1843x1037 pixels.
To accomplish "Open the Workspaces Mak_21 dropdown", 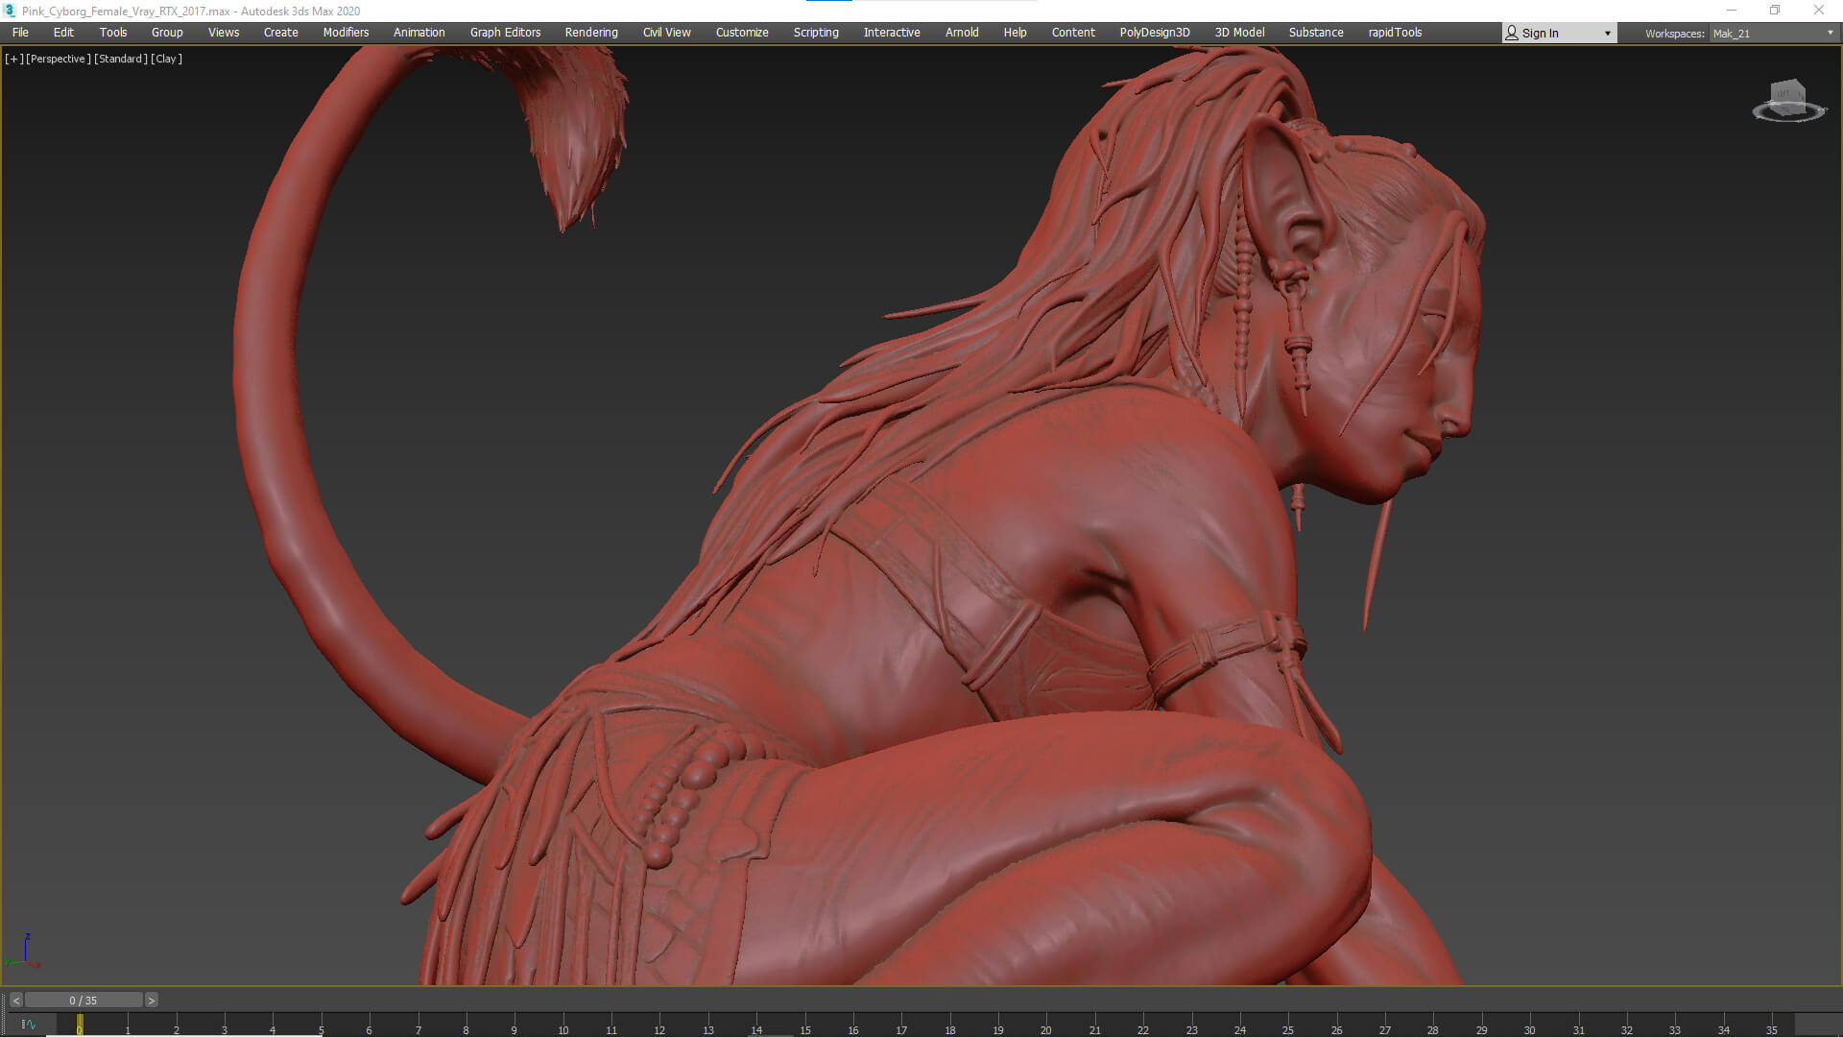I will 1774,34.
